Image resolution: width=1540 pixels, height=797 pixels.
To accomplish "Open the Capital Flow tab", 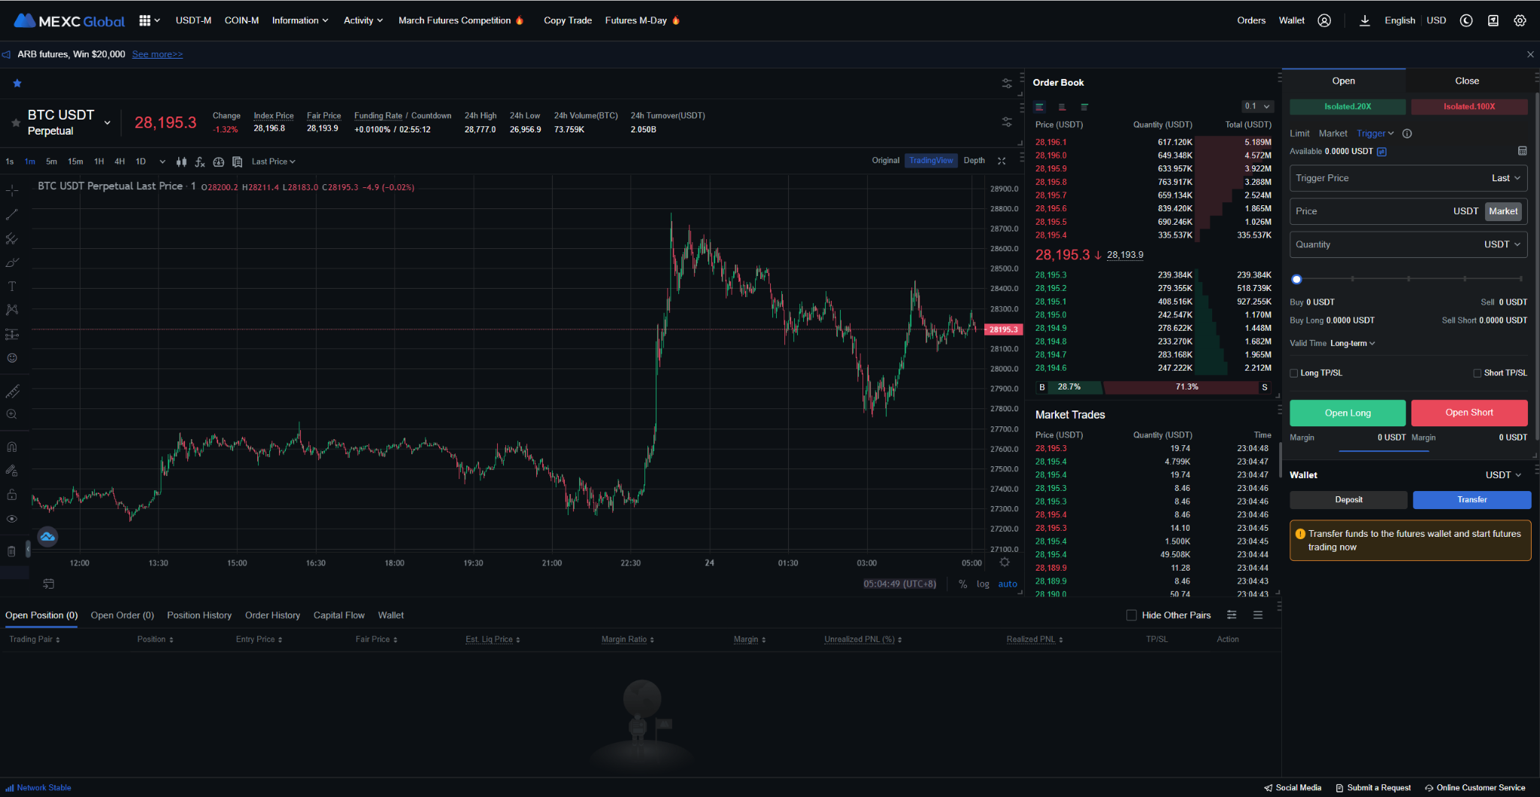I will click(339, 615).
